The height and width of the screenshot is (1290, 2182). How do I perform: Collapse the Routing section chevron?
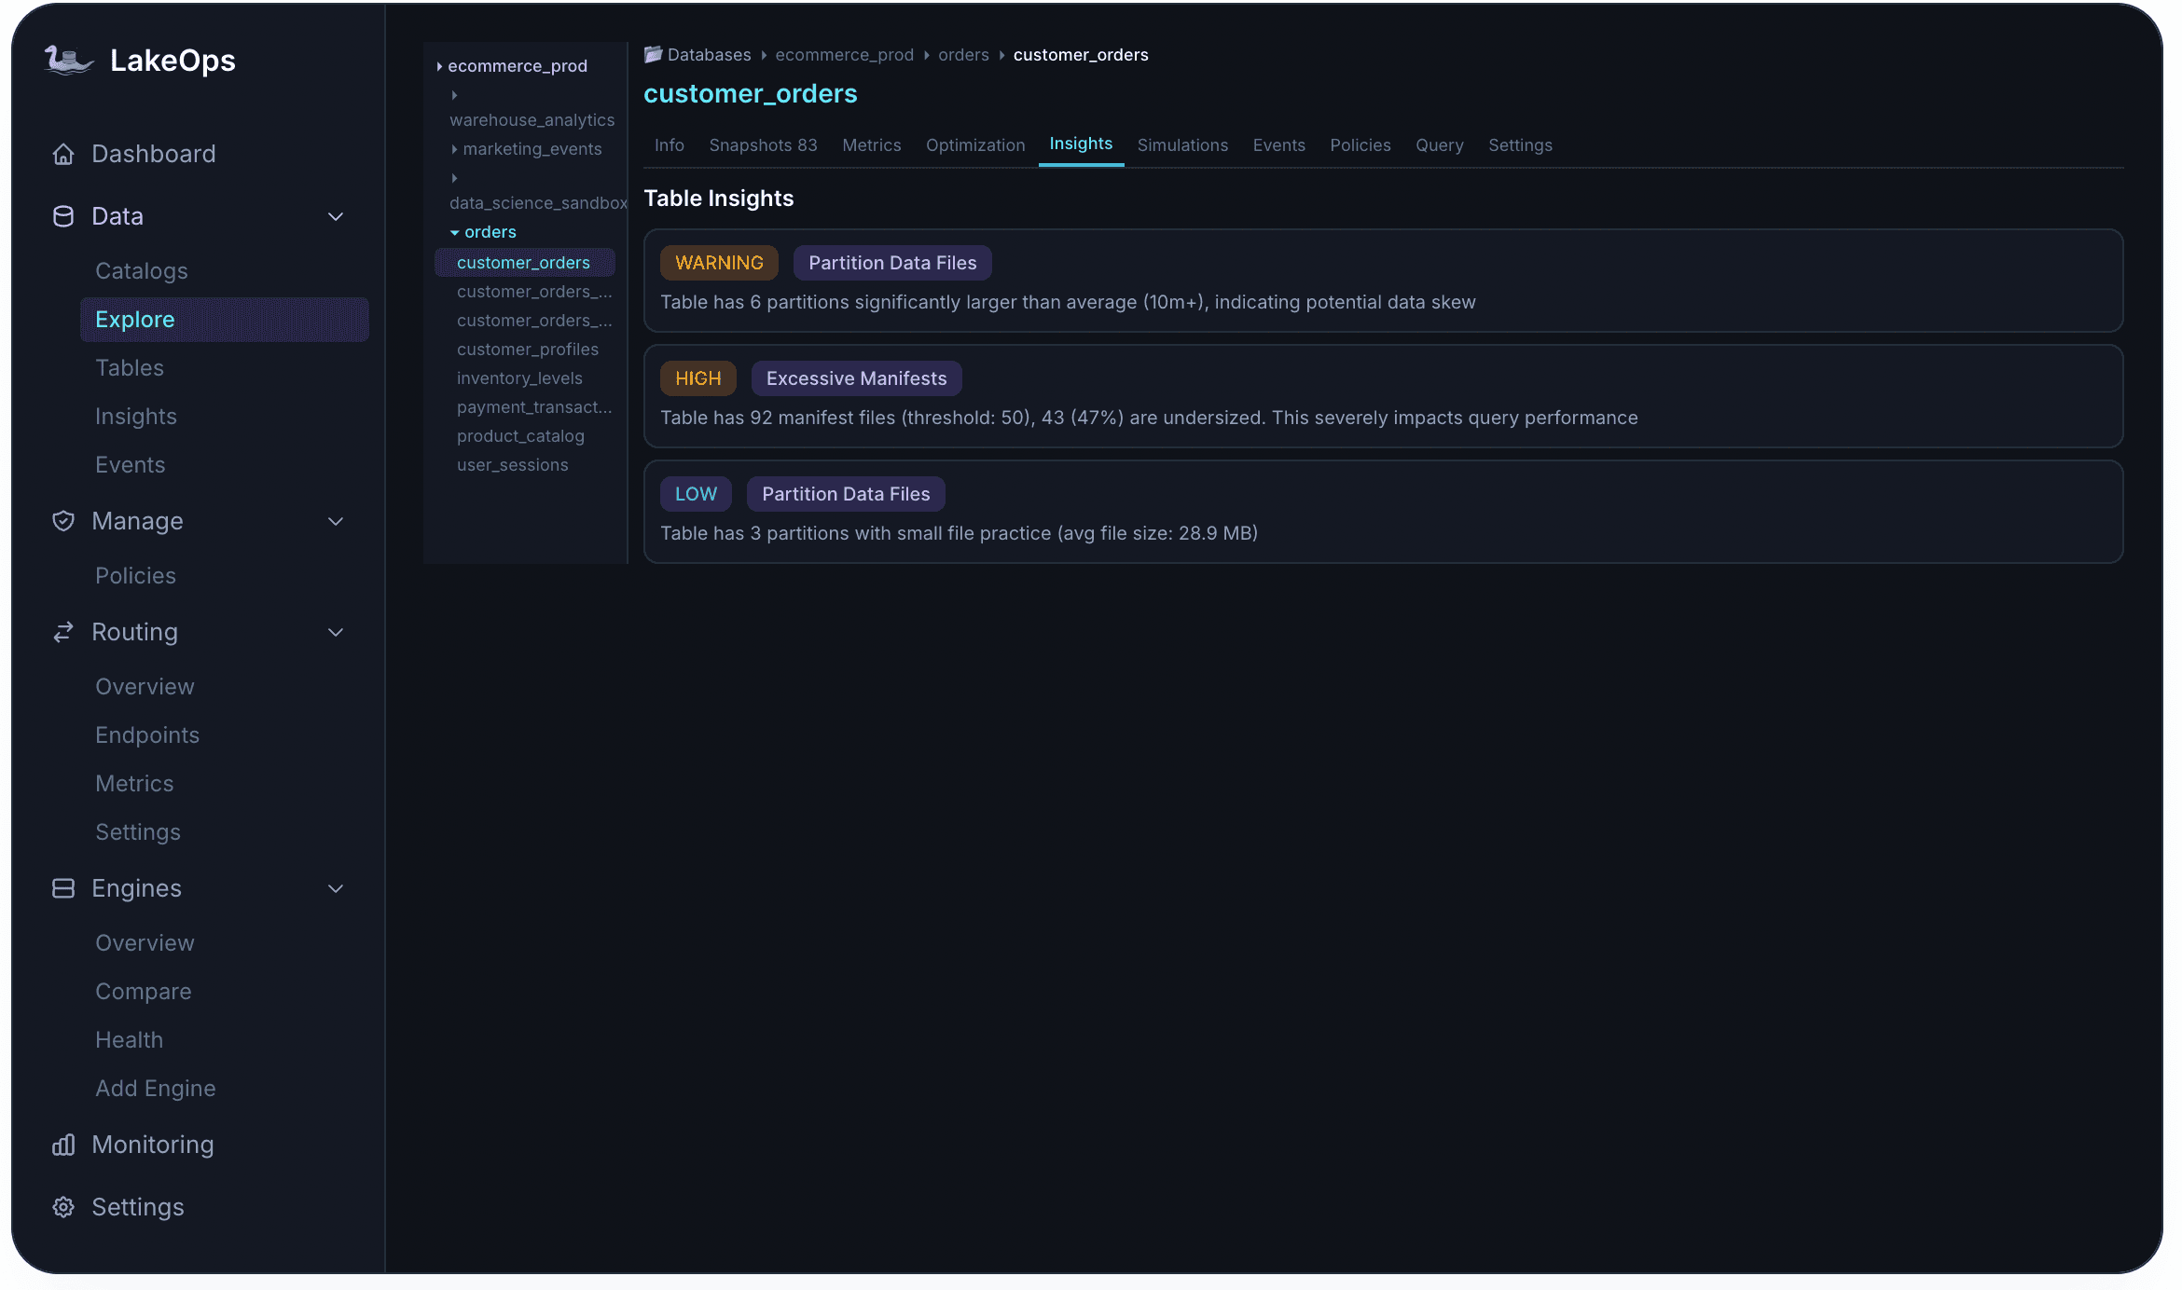point(336,632)
